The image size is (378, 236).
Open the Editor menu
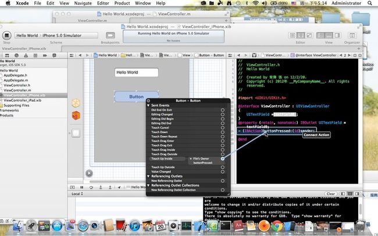[x=103, y=3]
